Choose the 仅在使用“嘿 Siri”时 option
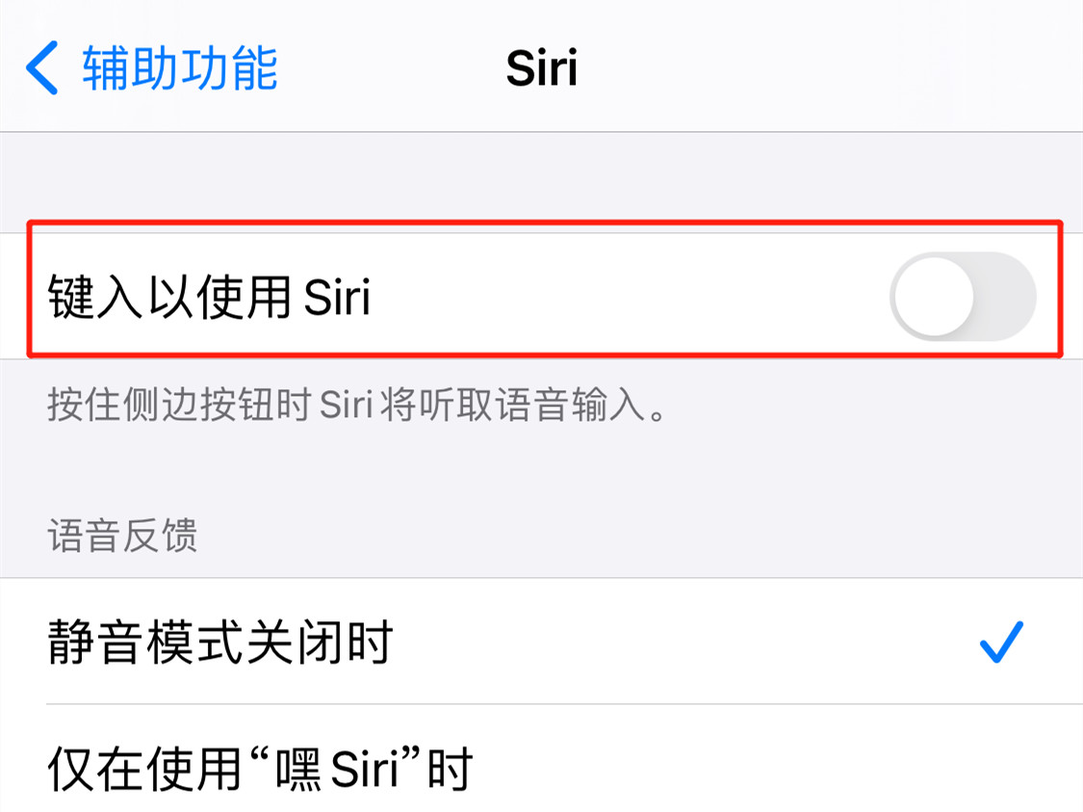The height and width of the screenshot is (812, 1083). 541,759
